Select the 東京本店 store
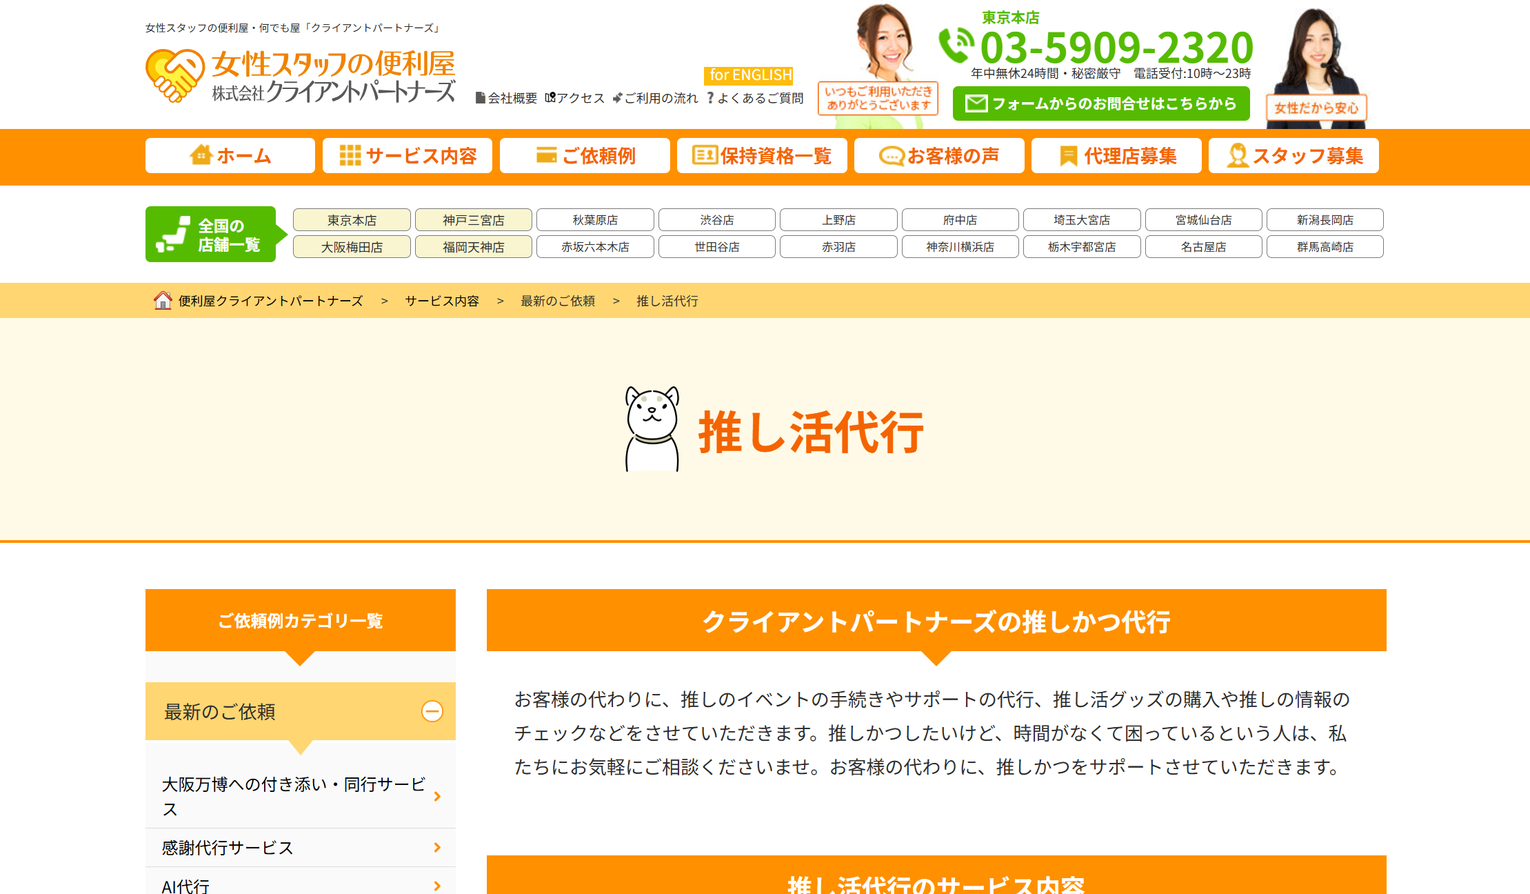This screenshot has height=894, width=1530. (x=352, y=220)
